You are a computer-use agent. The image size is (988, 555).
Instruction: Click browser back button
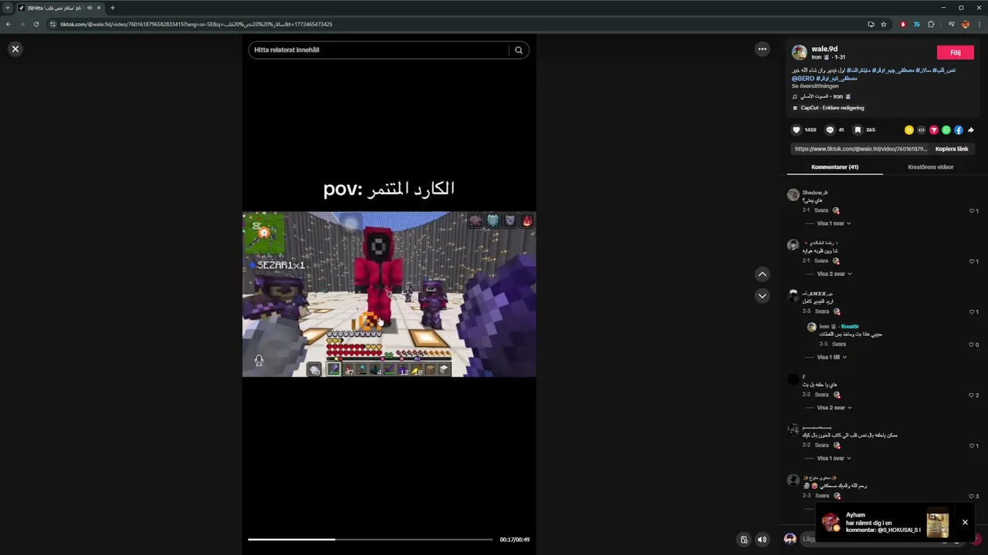tap(8, 24)
